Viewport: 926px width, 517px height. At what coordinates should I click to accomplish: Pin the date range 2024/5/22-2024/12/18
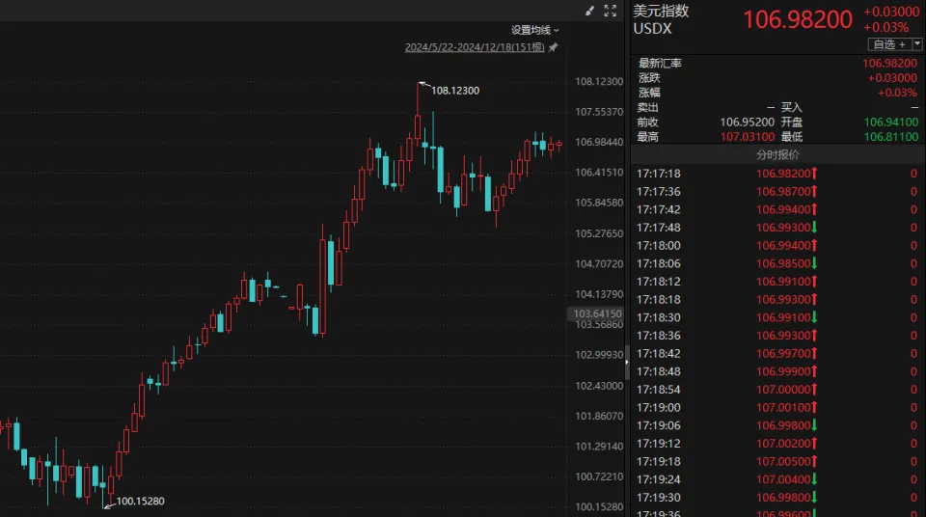[553, 47]
